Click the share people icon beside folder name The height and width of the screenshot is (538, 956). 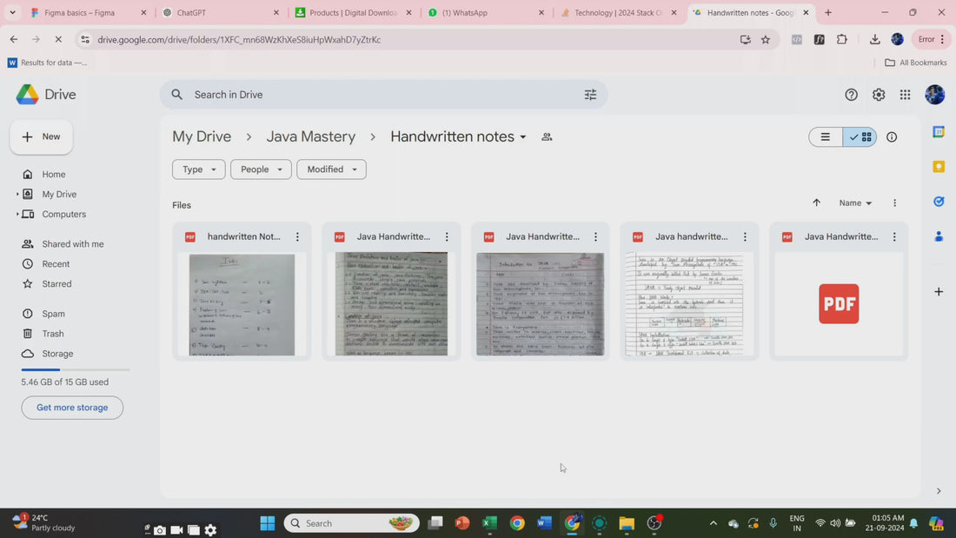pos(547,137)
